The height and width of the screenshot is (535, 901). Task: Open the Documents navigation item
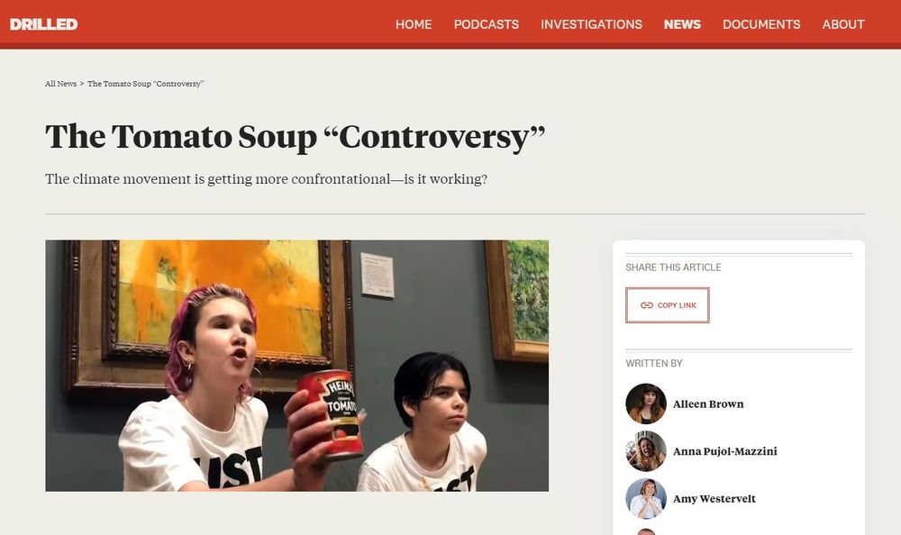(x=761, y=24)
